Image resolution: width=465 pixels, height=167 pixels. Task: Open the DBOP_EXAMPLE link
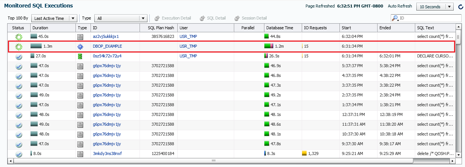click(x=107, y=46)
